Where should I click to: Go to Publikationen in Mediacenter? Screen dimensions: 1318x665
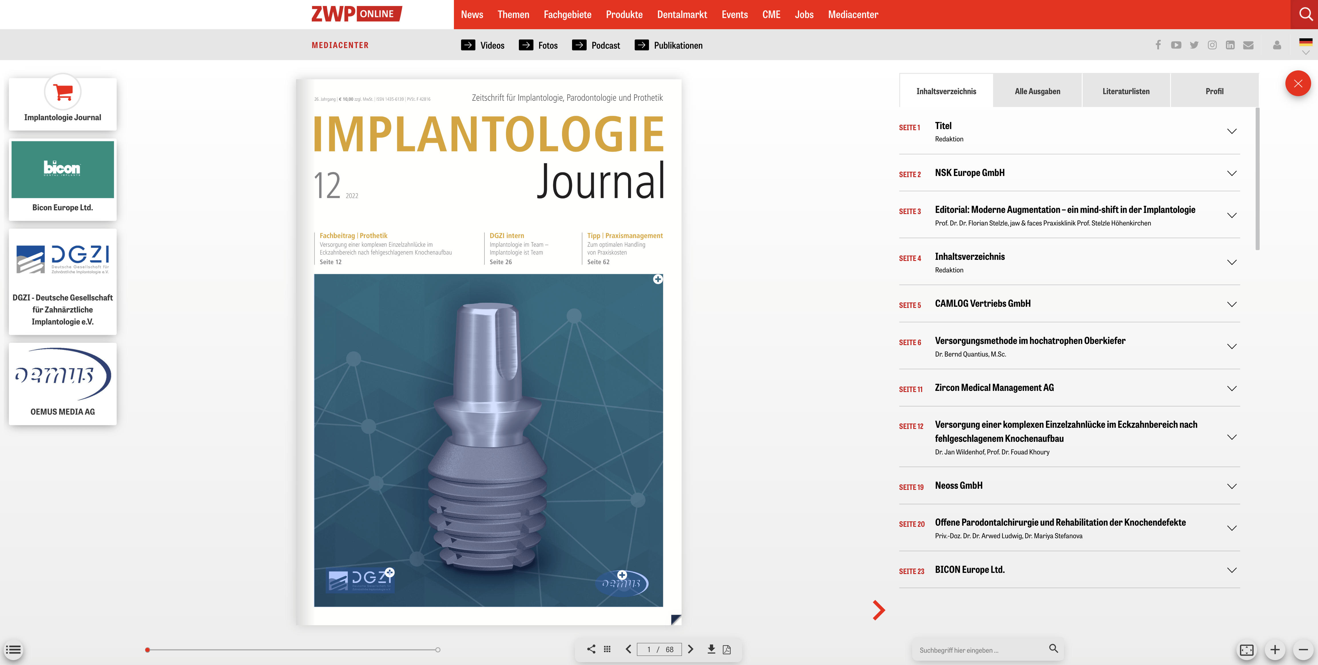click(x=669, y=45)
